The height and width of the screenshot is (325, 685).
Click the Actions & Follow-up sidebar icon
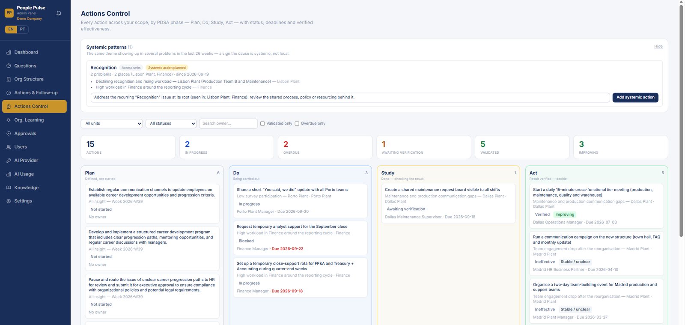click(9, 93)
